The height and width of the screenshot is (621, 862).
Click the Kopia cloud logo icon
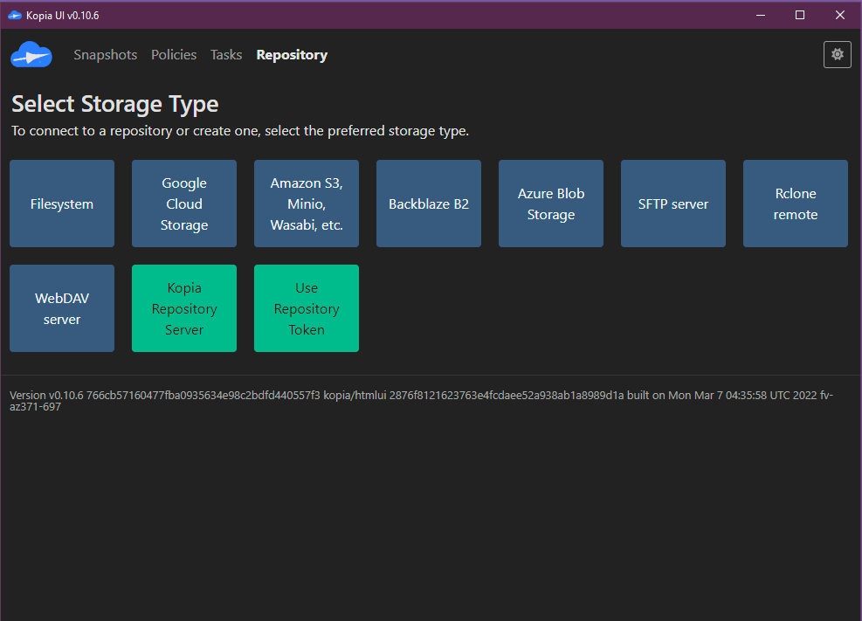(x=31, y=55)
